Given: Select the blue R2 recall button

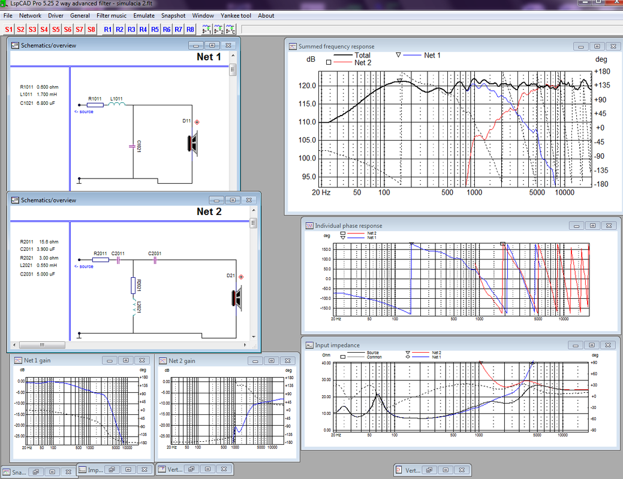Looking at the screenshot, I should (x=119, y=29).
